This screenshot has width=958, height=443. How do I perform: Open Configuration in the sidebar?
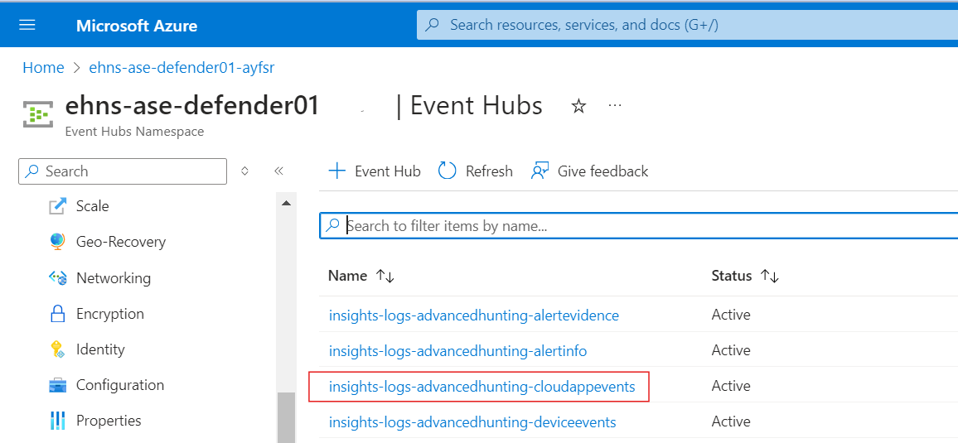[x=119, y=385]
